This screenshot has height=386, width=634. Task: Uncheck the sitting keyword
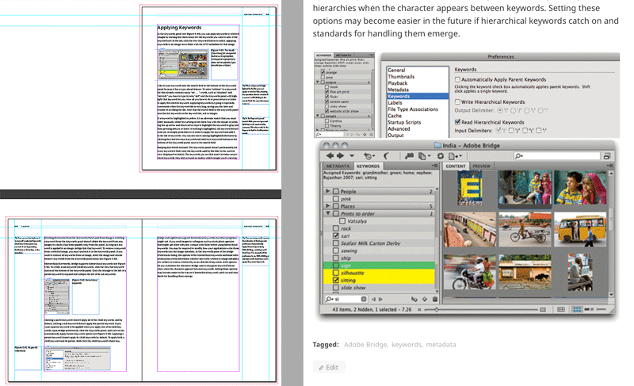[x=335, y=280]
